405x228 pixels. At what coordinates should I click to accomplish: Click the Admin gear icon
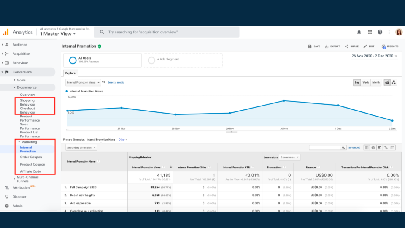pos(7,206)
